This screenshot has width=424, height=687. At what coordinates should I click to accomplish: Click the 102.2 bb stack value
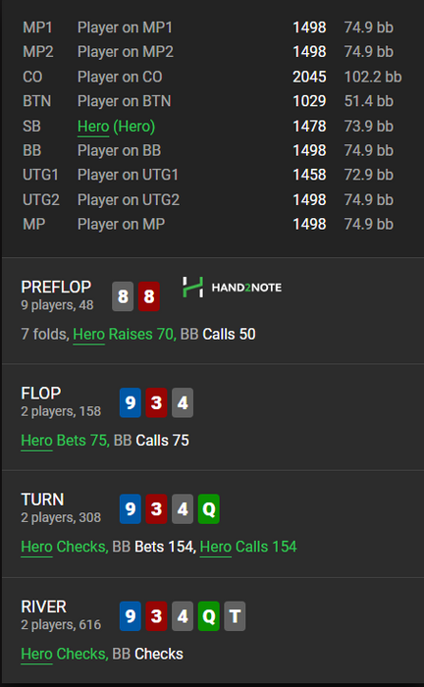click(373, 77)
